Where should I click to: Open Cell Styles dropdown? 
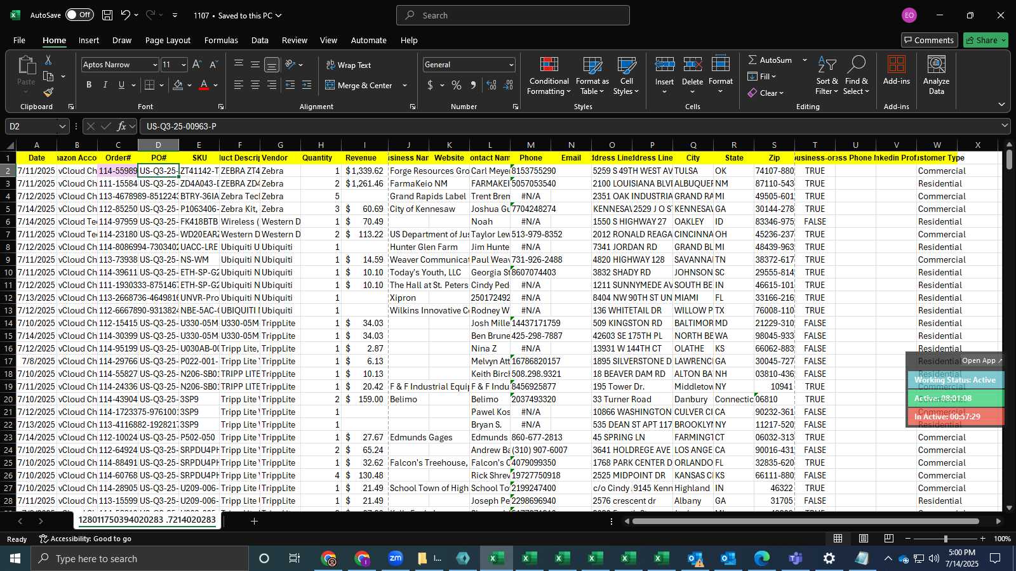tap(627, 76)
